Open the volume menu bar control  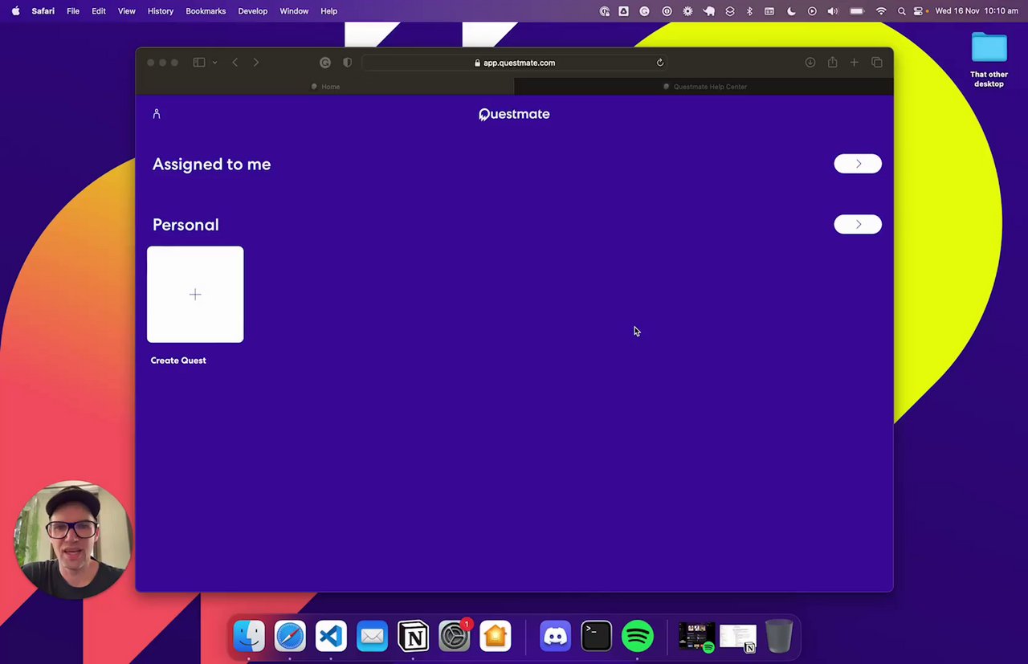(833, 11)
